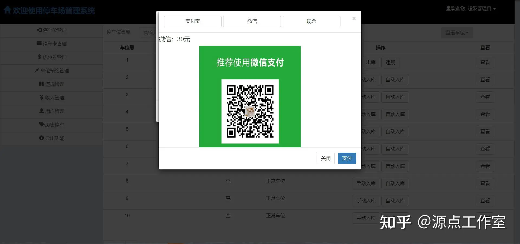The height and width of the screenshot is (244, 520).
Task: Click the 停车位管理 sidebar icon
Action: point(39,30)
